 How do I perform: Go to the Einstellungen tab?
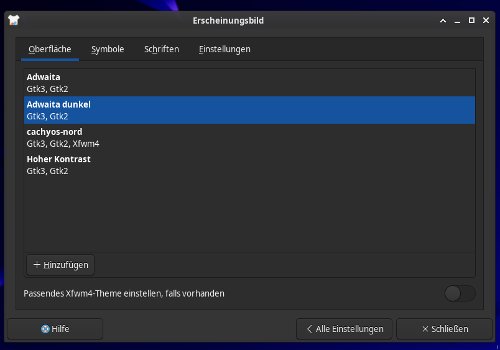click(x=225, y=49)
